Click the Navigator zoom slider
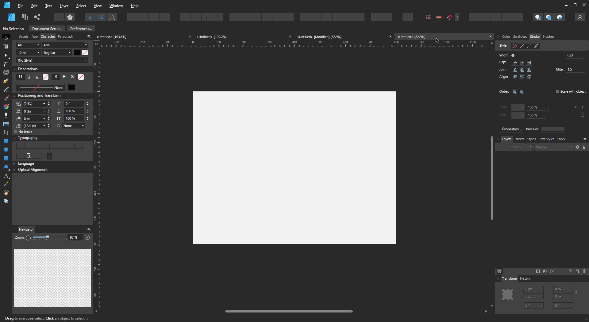Screen dimensions: 589x322 tap(50, 238)
